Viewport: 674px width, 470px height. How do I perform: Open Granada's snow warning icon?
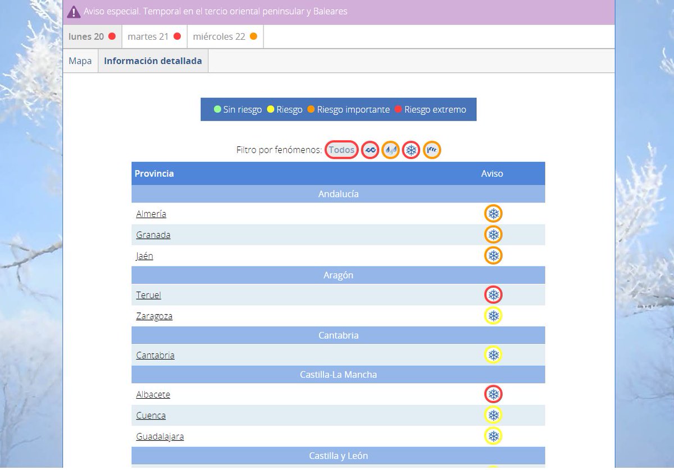tap(493, 234)
